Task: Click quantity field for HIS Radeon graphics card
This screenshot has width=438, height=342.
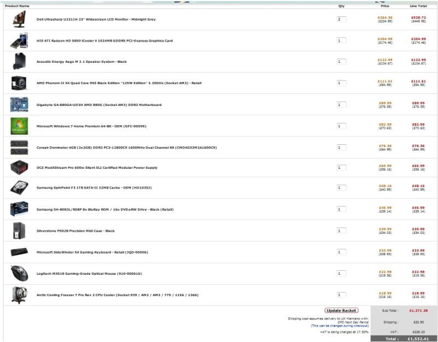Action: click(x=341, y=40)
